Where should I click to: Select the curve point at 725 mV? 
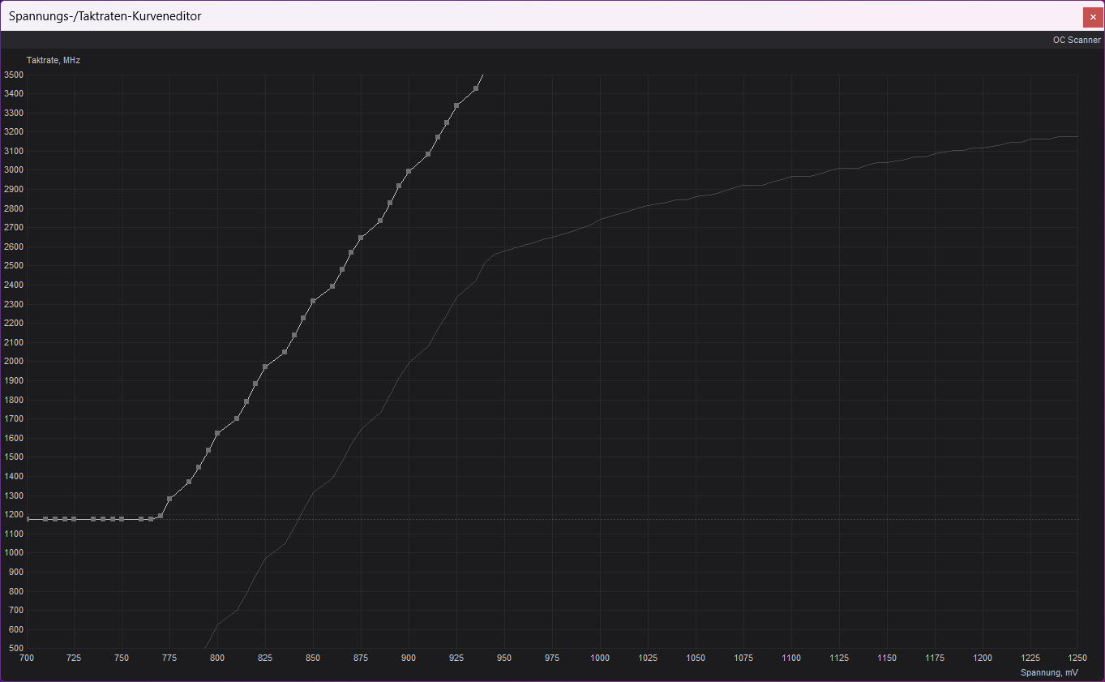74,519
